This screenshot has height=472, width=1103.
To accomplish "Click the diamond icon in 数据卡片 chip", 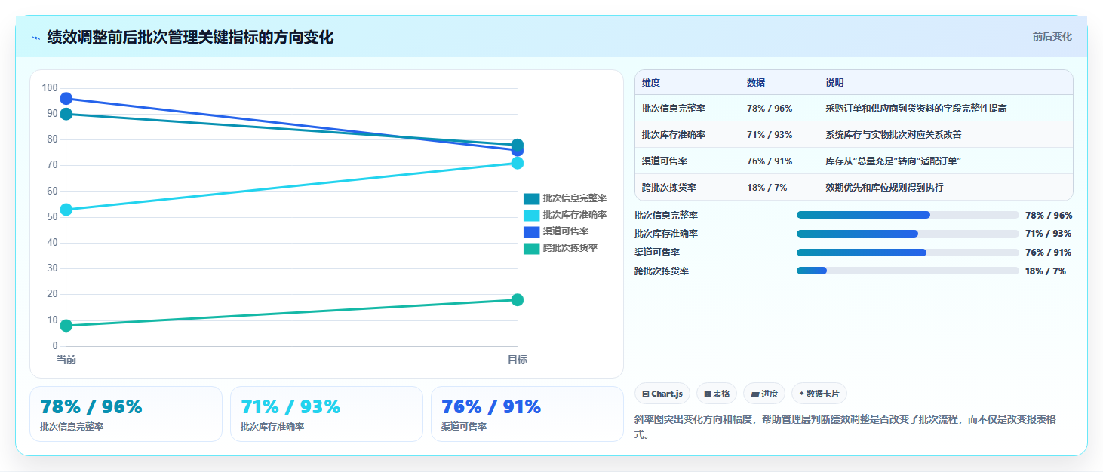I will click(x=801, y=394).
